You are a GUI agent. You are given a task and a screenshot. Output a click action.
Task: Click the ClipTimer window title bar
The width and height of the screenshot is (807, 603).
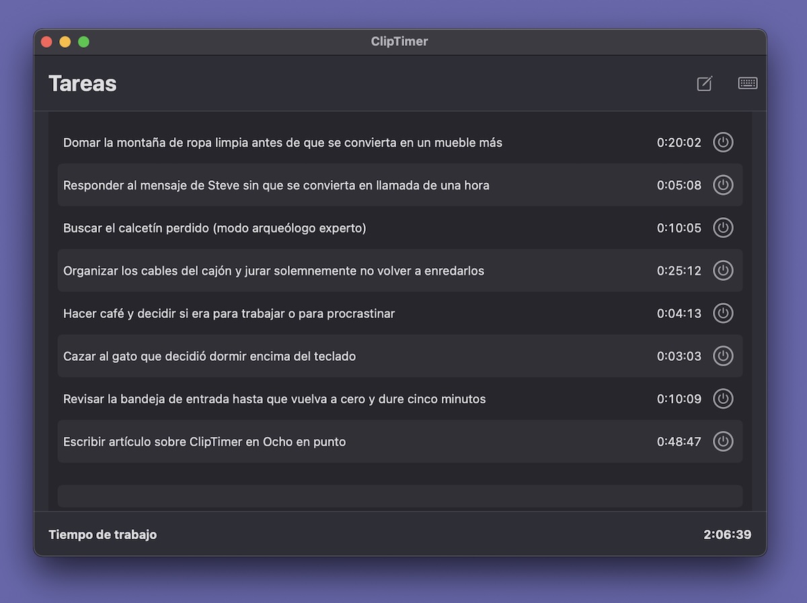[400, 42]
